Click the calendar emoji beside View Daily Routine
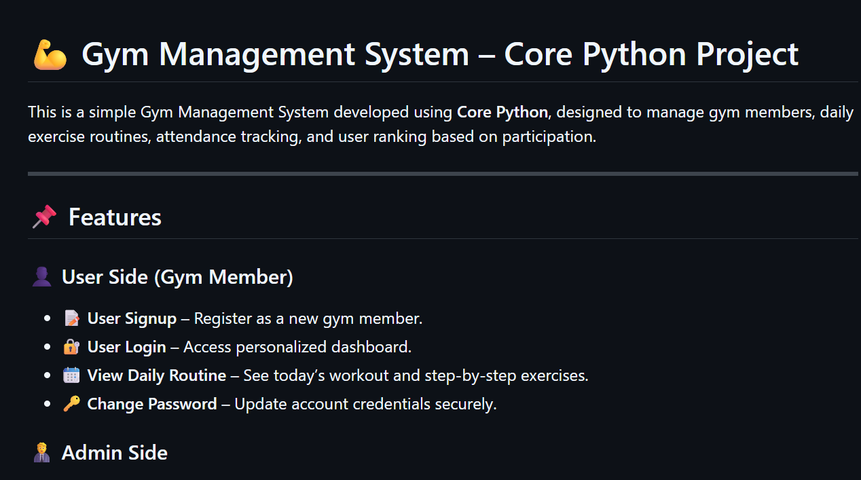The image size is (861, 480). point(71,375)
